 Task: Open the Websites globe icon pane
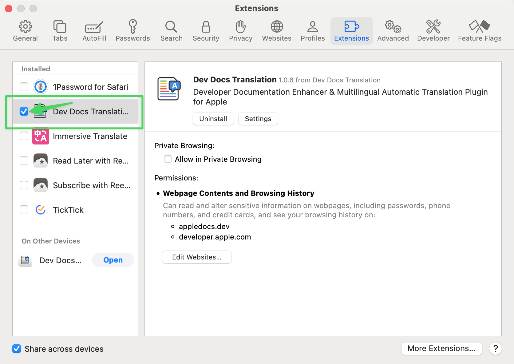(x=276, y=27)
